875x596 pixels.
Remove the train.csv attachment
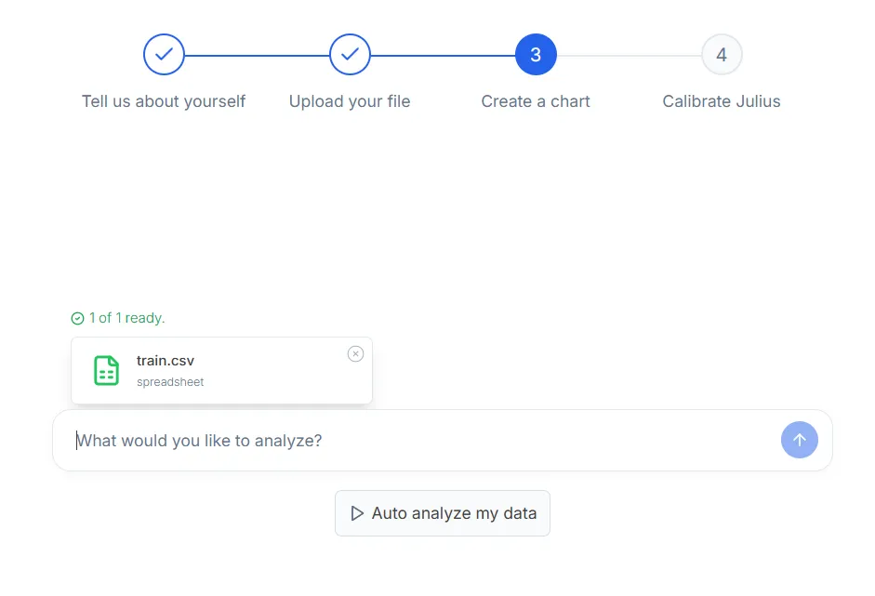pyautogui.click(x=355, y=354)
